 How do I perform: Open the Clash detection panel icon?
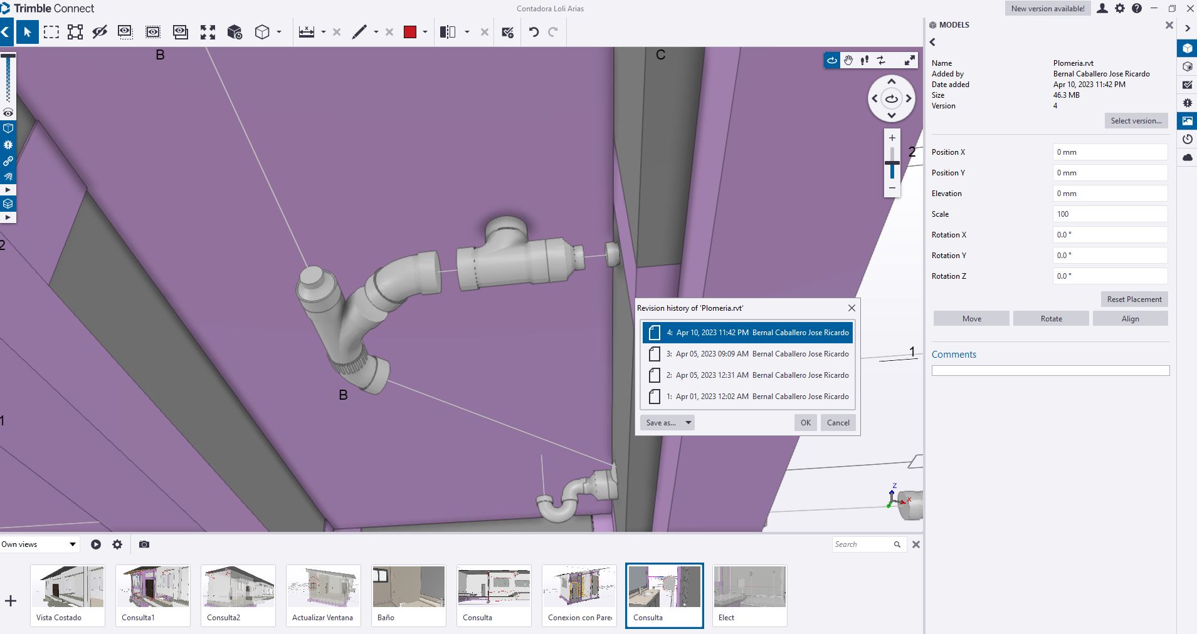pyautogui.click(x=1187, y=103)
